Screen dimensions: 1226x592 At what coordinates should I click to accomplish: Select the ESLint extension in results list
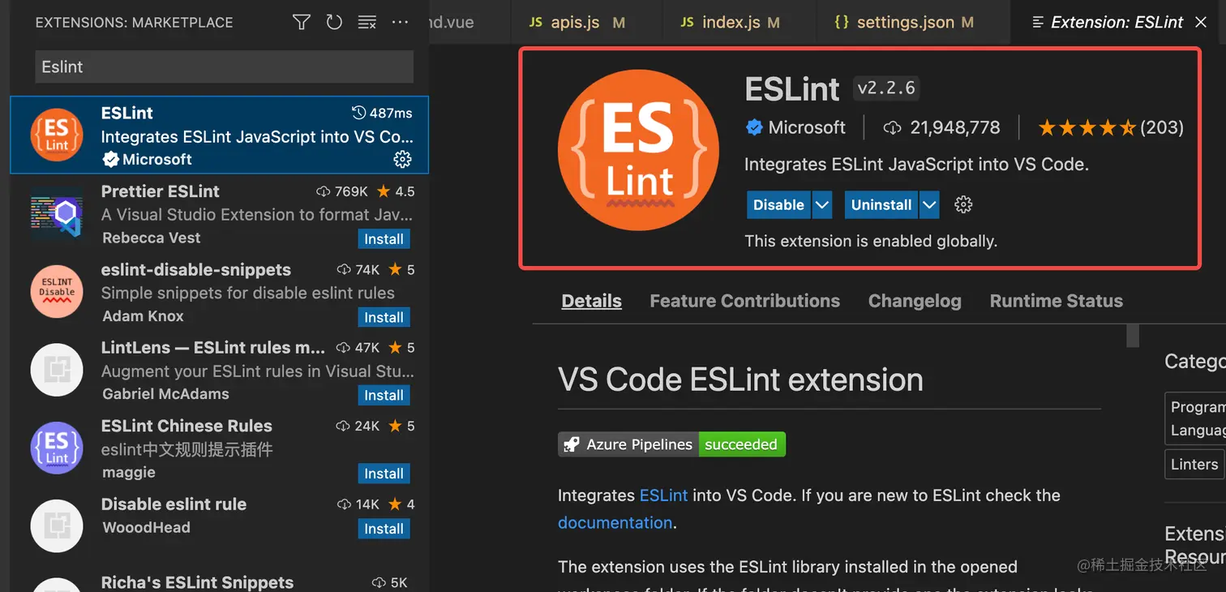(219, 135)
